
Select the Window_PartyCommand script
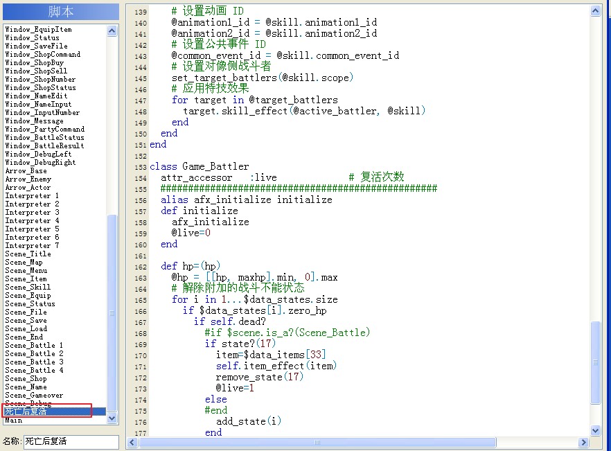45,129
